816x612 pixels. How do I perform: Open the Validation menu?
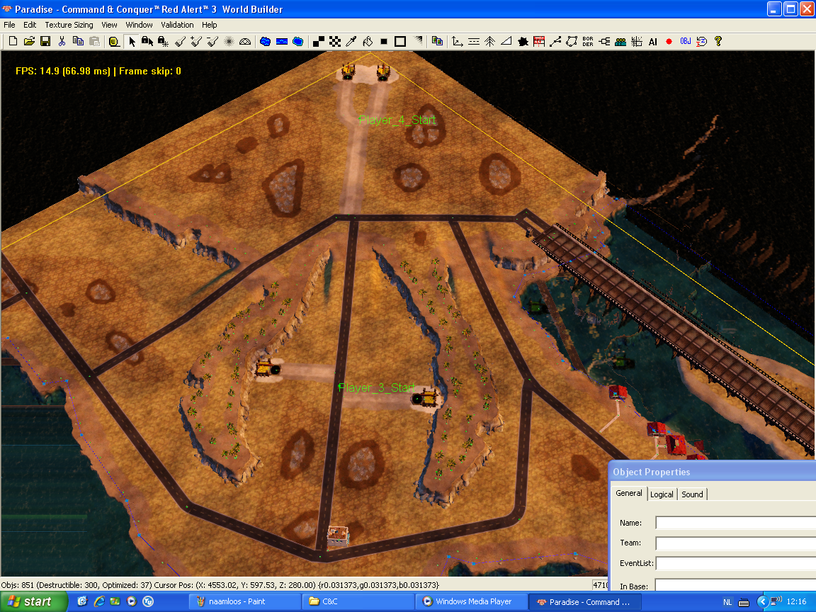[x=177, y=25]
